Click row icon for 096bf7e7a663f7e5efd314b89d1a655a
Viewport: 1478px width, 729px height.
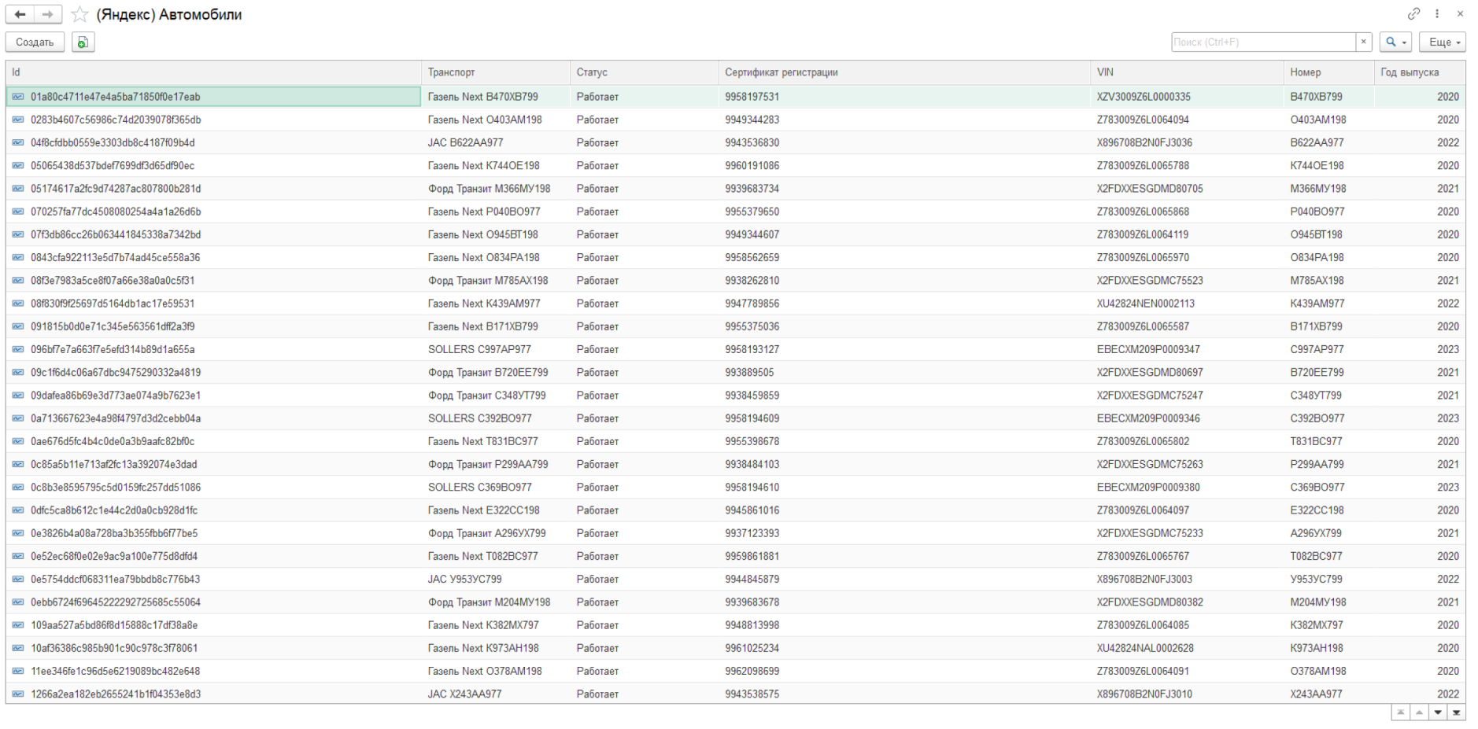pyautogui.click(x=18, y=349)
